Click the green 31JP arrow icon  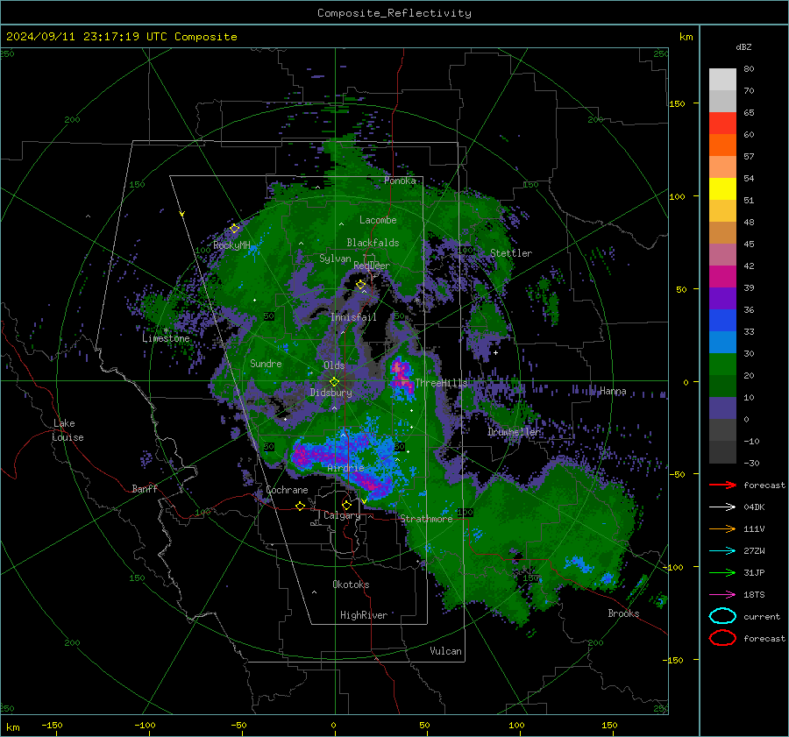tap(722, 572)
